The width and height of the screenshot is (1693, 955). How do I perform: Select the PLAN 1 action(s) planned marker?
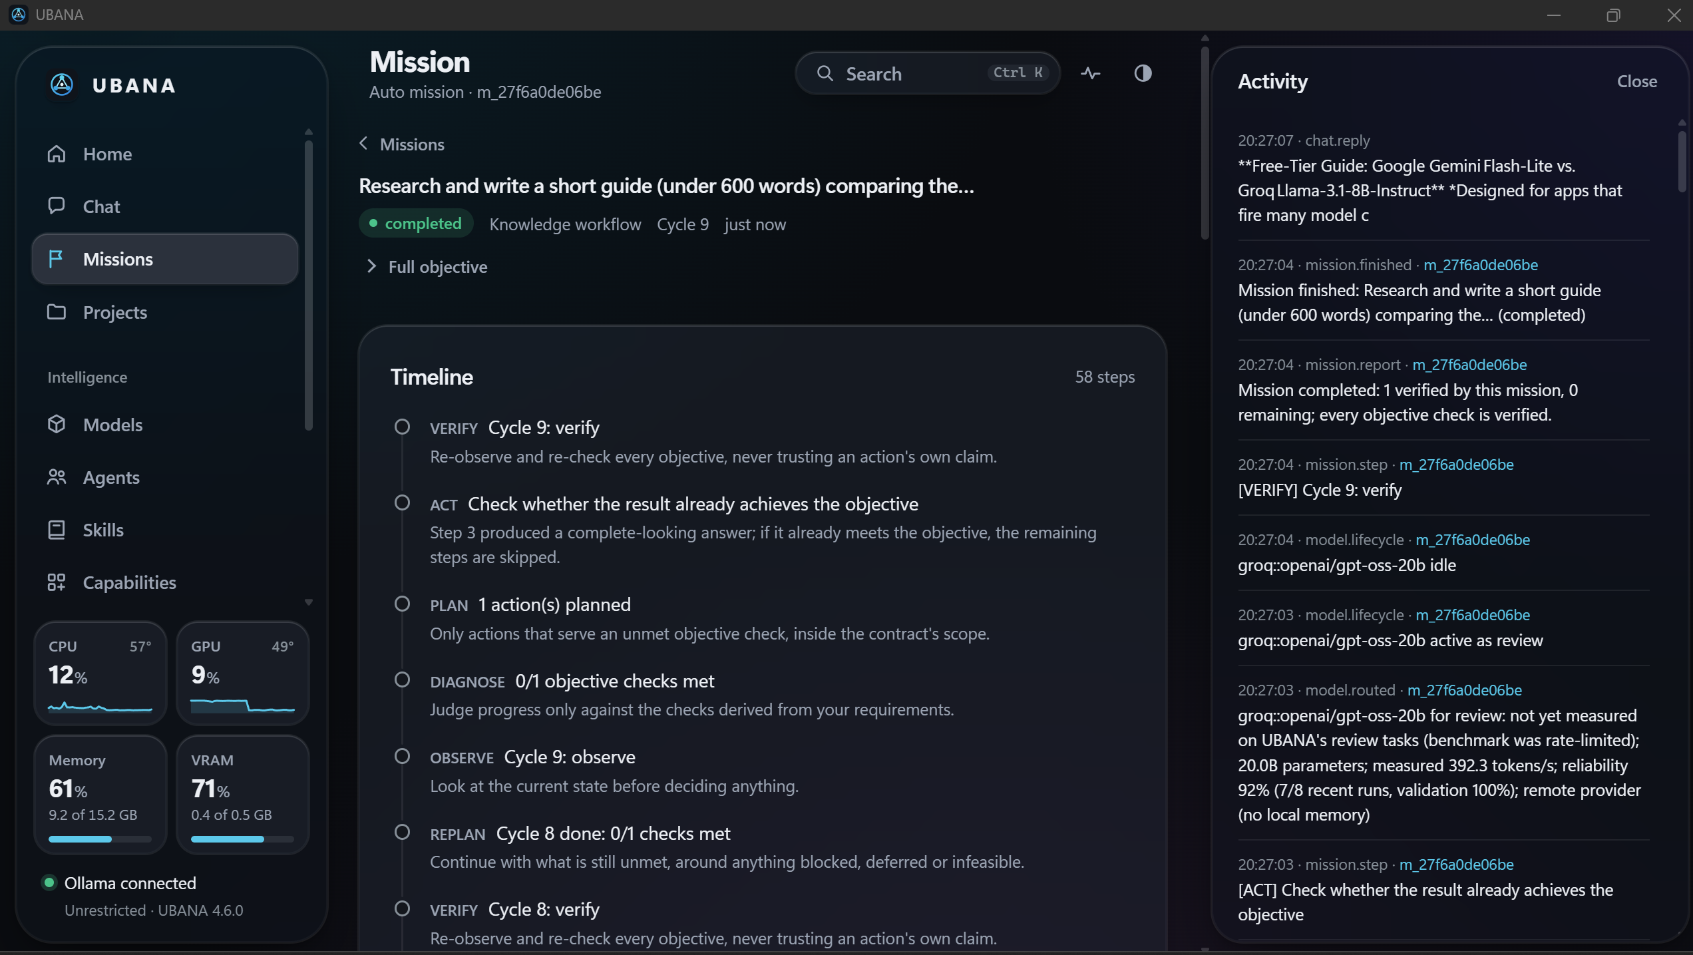pos(402,604)
